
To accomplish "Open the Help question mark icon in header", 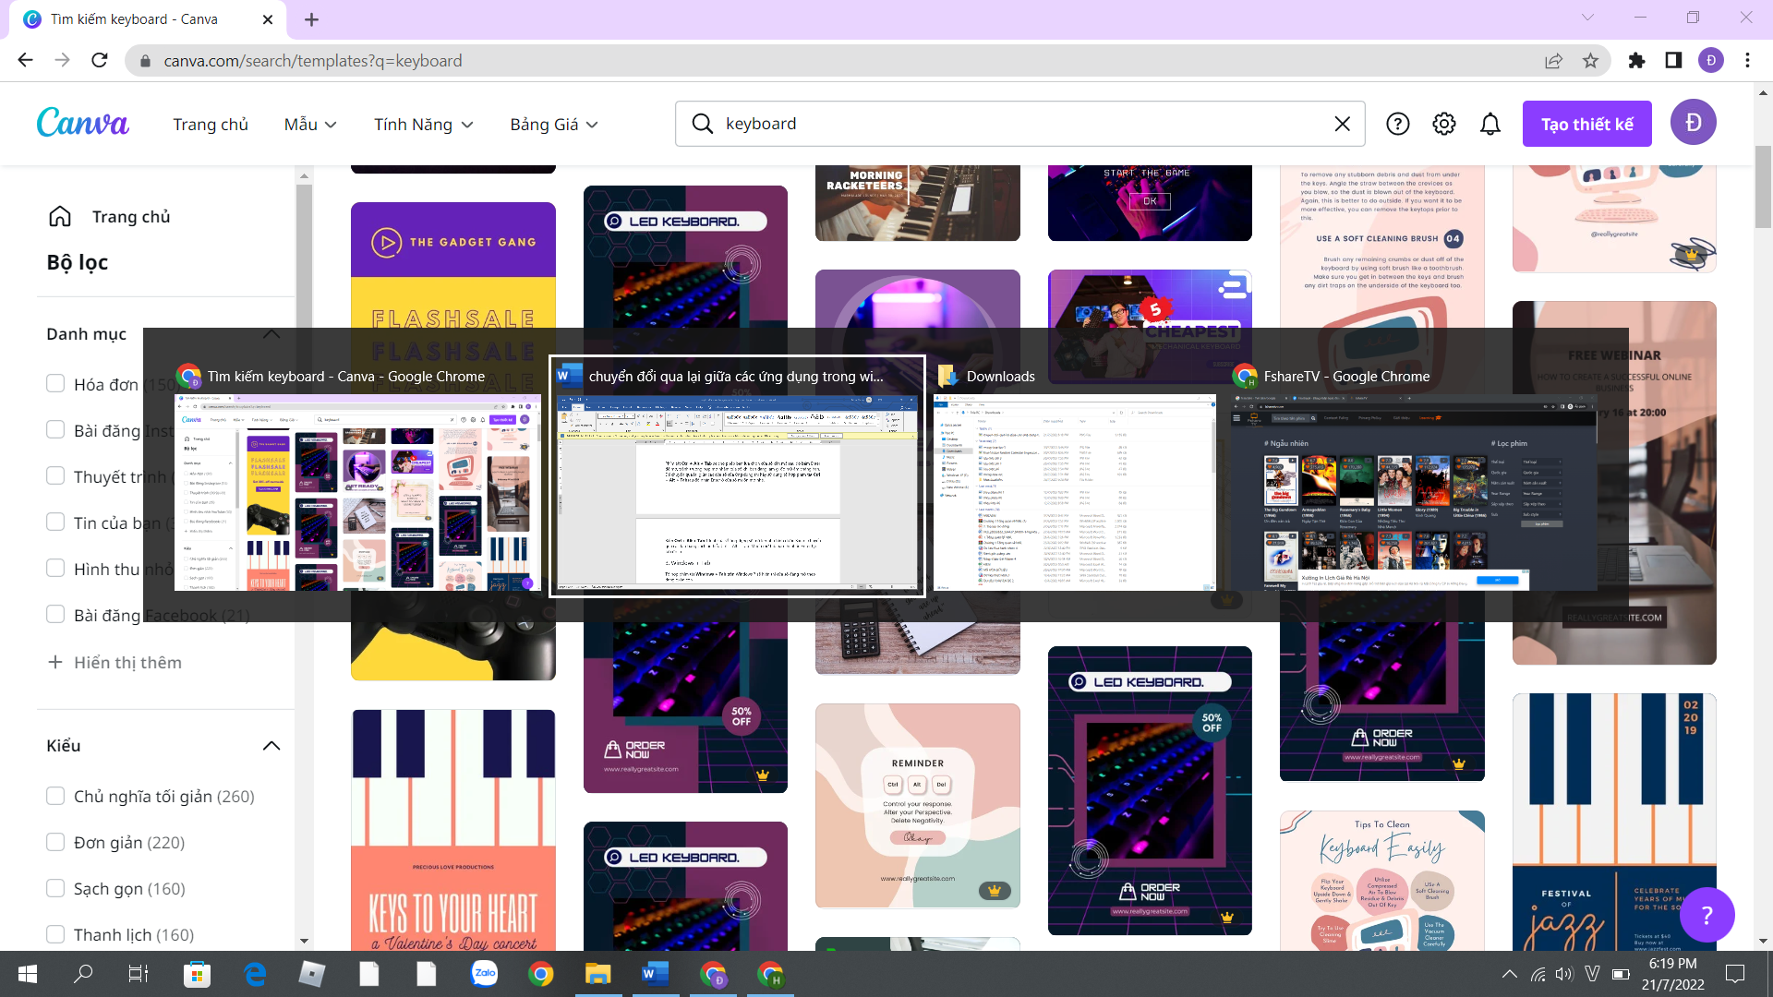I will tap(1398, 124).
